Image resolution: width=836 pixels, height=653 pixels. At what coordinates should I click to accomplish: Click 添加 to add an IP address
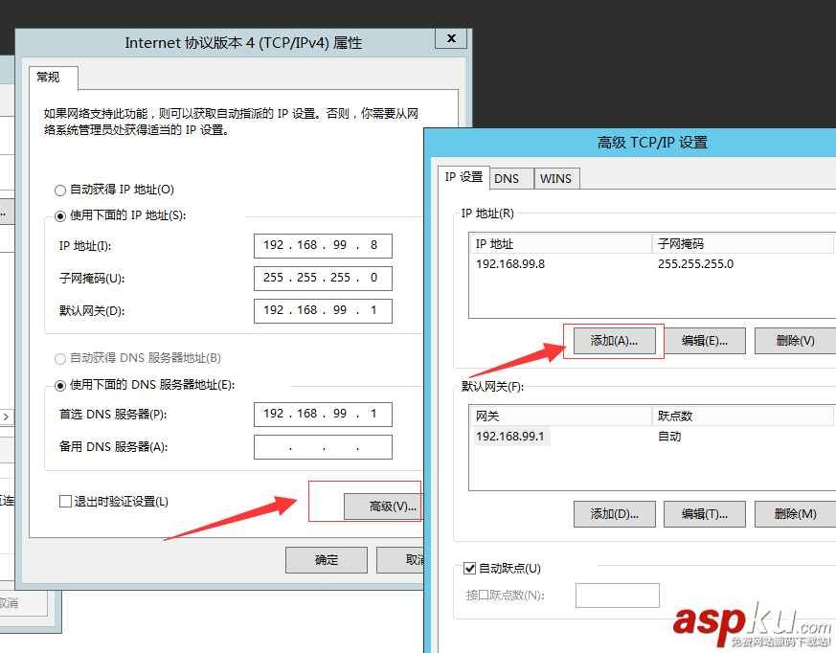613,340
